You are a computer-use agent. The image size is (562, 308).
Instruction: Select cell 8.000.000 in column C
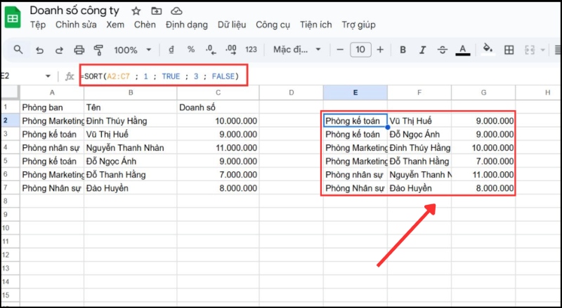[218, 188]
